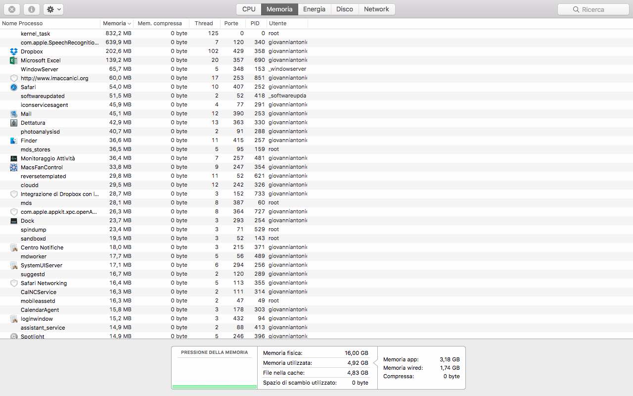Click the imaccanici.org shield icon

pyautogui.click(x=14, y=78)
